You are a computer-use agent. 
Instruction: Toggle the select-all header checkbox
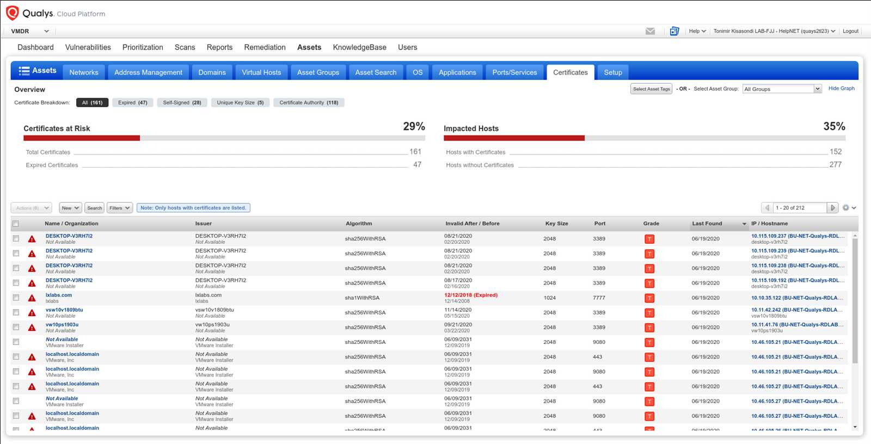[x=16, y=224]
